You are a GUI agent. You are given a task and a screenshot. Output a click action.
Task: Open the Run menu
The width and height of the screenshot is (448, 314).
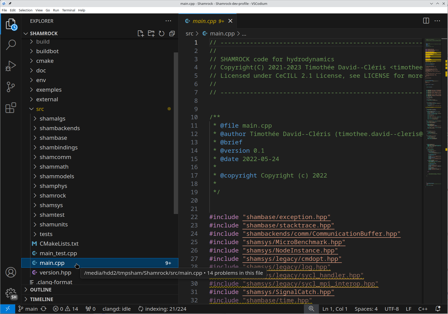[56, 10]
